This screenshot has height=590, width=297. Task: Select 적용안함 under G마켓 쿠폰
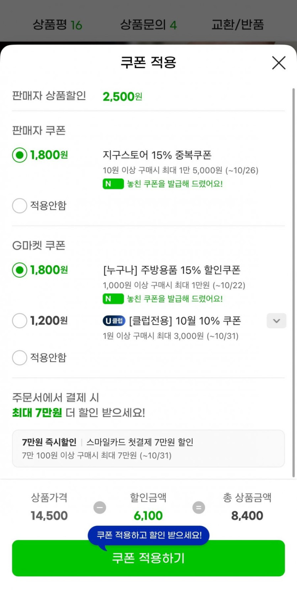[20, 357]
